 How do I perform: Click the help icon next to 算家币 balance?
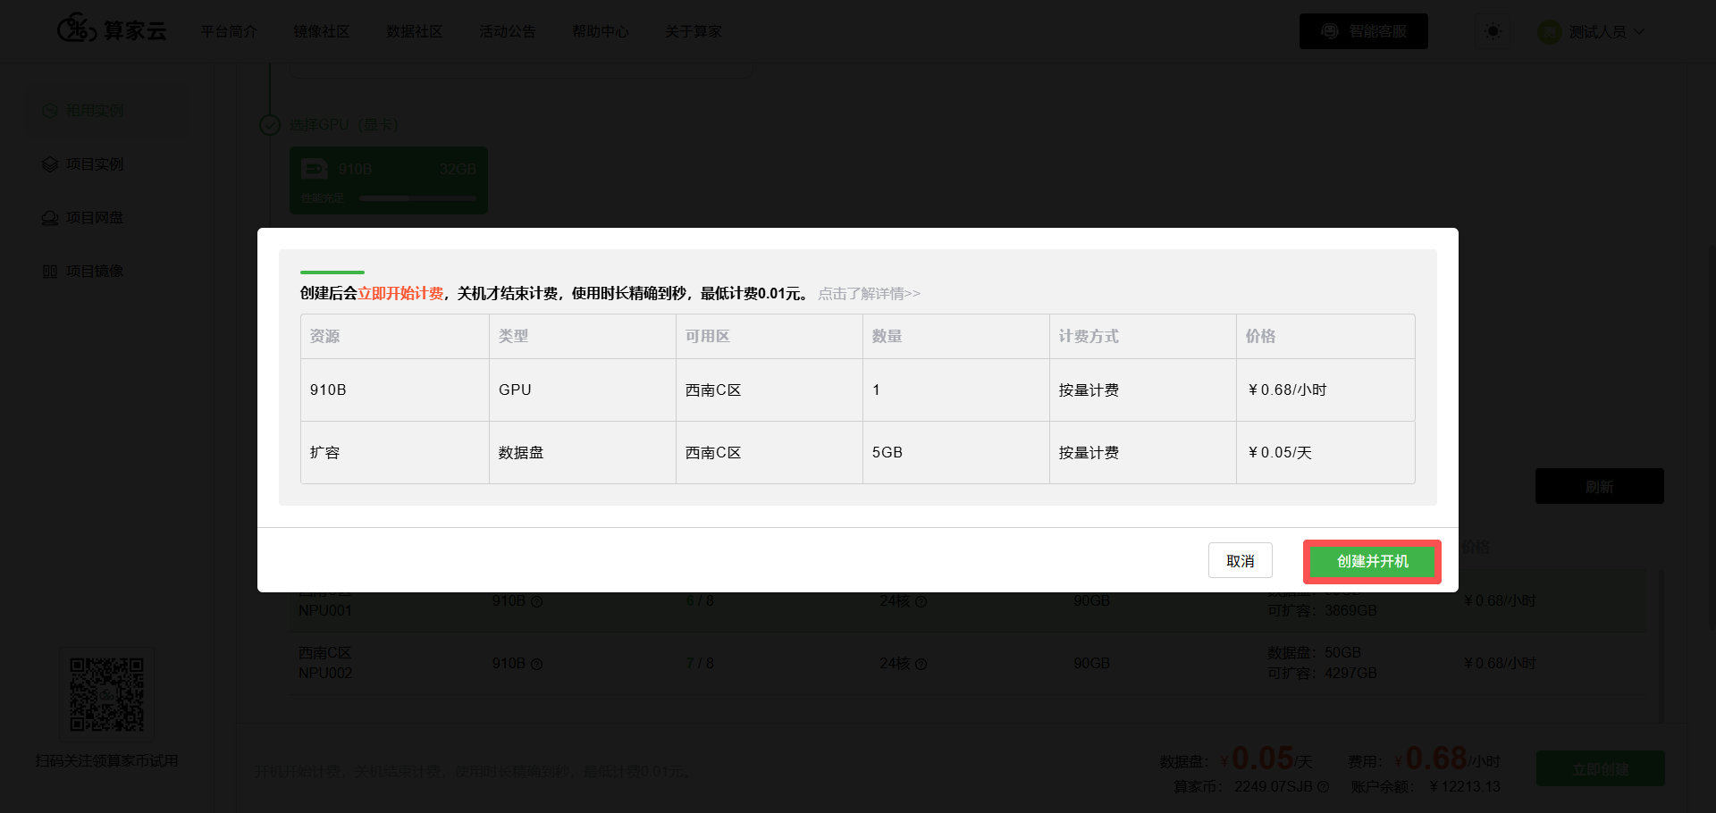[1324, 787]
